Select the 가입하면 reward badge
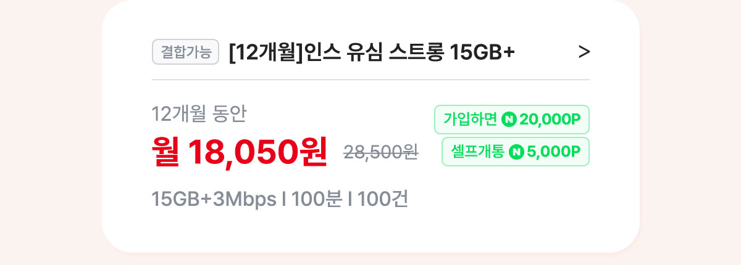The height and width of the screenshot is (265, 741). click(512, 120)
